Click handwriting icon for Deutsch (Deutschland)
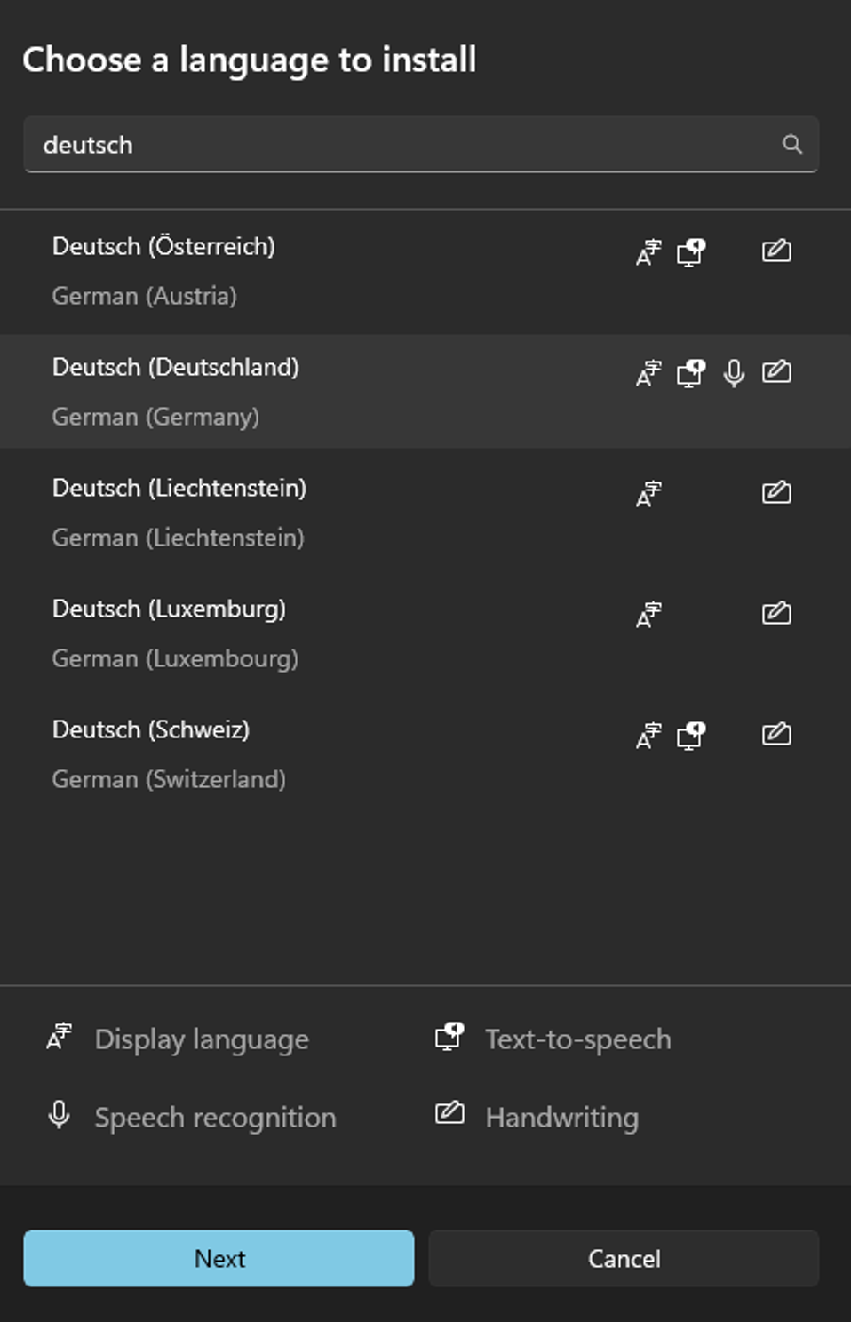 tap(776, 371)
